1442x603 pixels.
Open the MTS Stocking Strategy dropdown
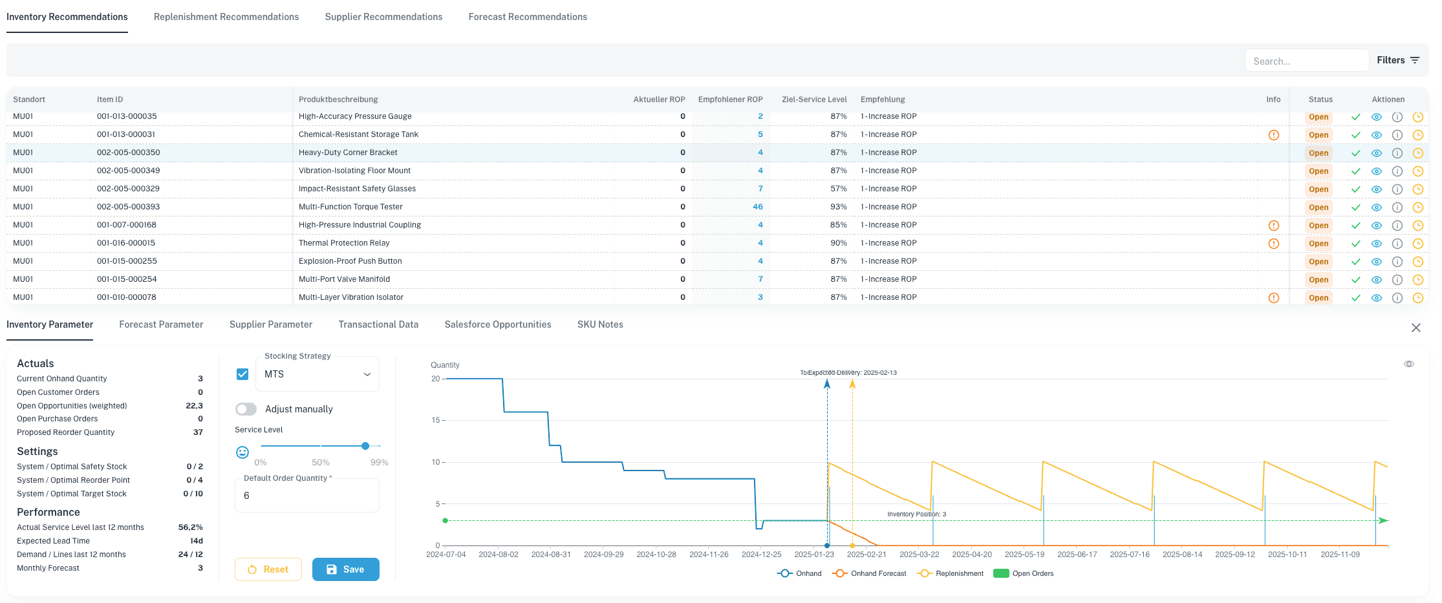point(317,374)
